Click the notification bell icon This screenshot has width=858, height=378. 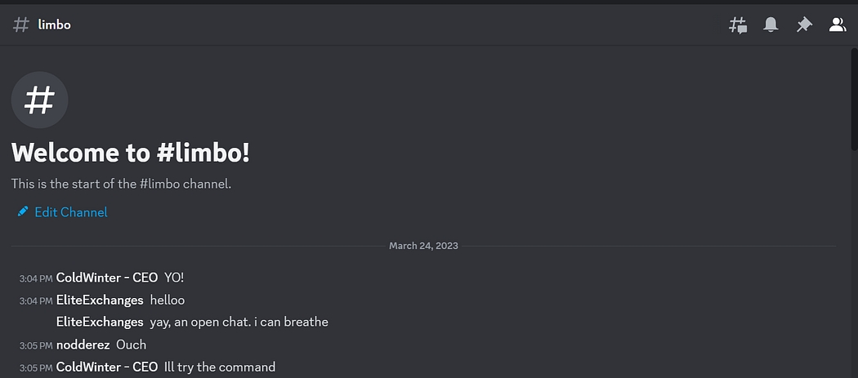(x=771, y=25)
